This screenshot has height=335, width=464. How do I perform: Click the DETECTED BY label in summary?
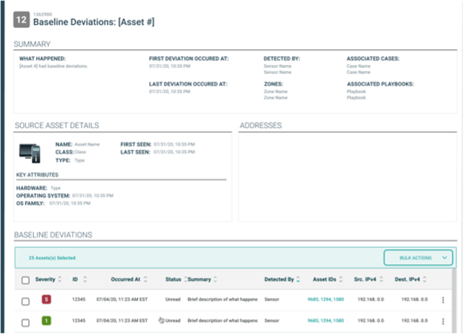pos(282,59)
